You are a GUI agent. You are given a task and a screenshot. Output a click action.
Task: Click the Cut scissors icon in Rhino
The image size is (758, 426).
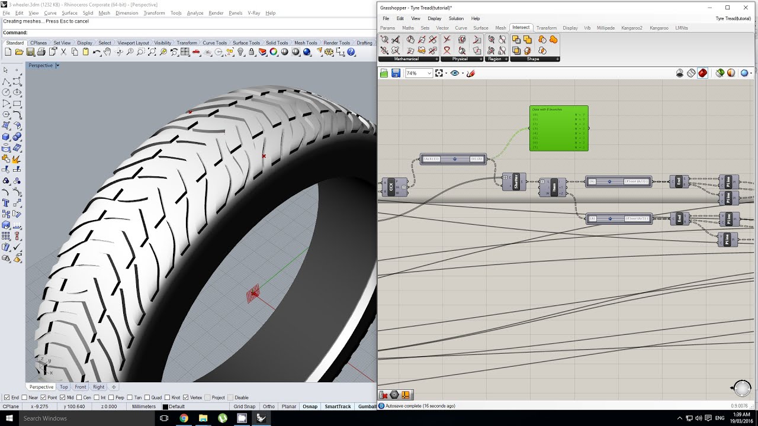[63, 52]
